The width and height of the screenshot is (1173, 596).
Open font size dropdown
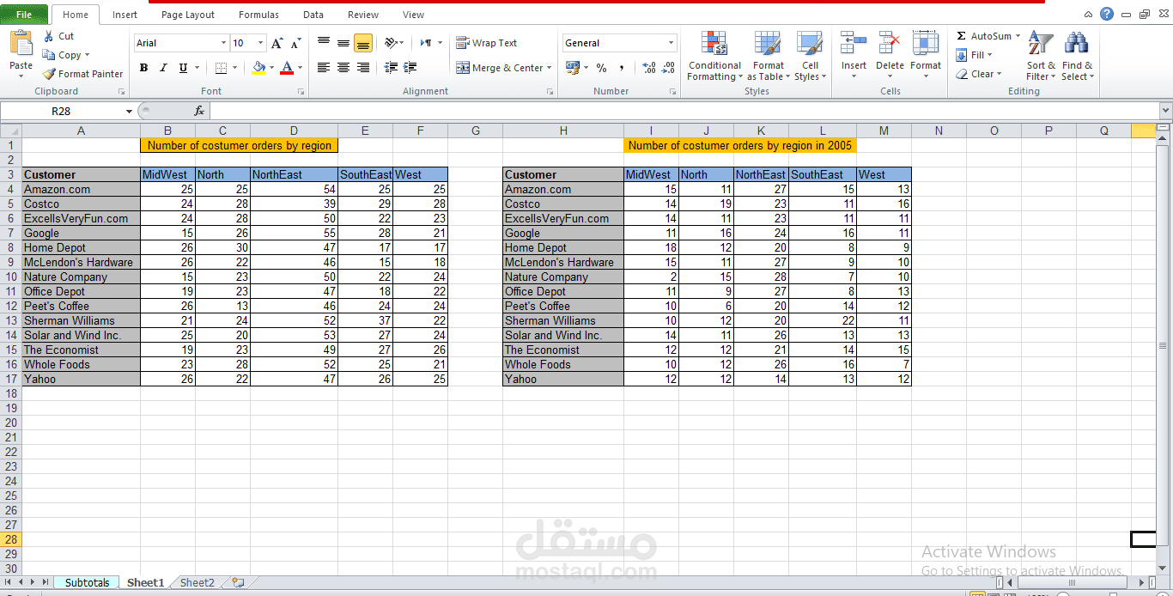click(x=261, y=43)
